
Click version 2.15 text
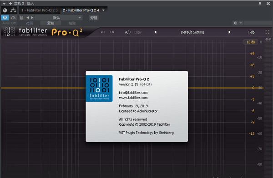[129, 84]
